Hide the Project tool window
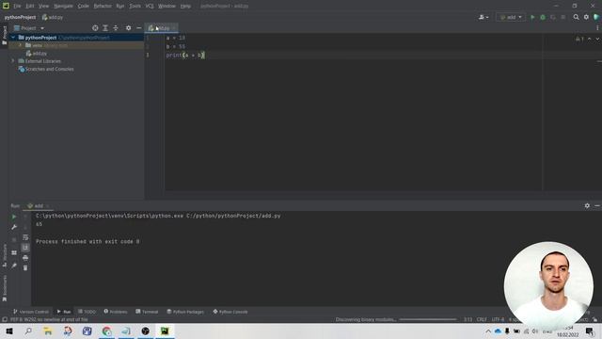Screen dimensions: 602x339 138,28
